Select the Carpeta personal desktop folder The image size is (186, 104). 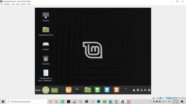(x=46, y=31)
